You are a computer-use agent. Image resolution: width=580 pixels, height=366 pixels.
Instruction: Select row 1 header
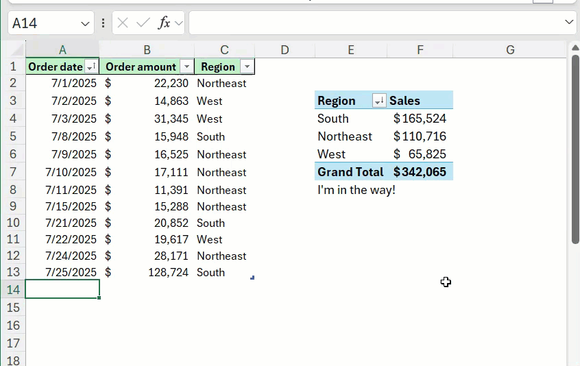(13, 66)
